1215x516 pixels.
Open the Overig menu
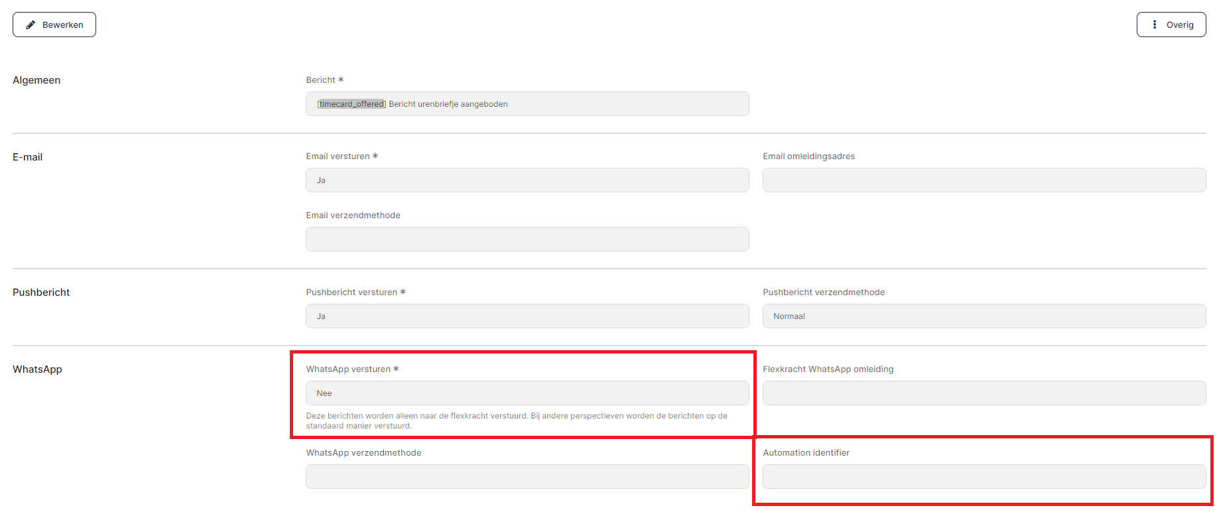[x=1171, y=25]
